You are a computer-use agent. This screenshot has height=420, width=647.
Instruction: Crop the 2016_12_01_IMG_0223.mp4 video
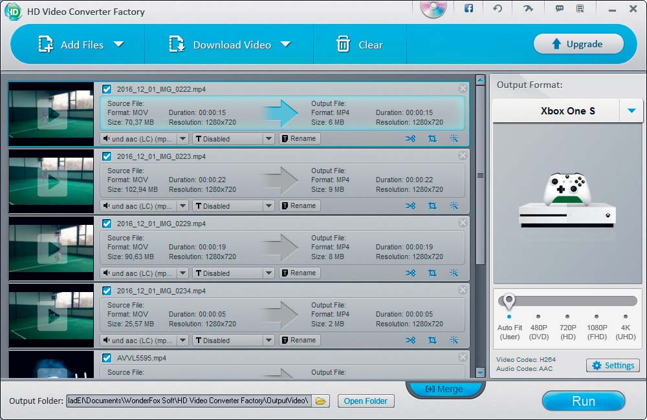click(x=432, y=205)
